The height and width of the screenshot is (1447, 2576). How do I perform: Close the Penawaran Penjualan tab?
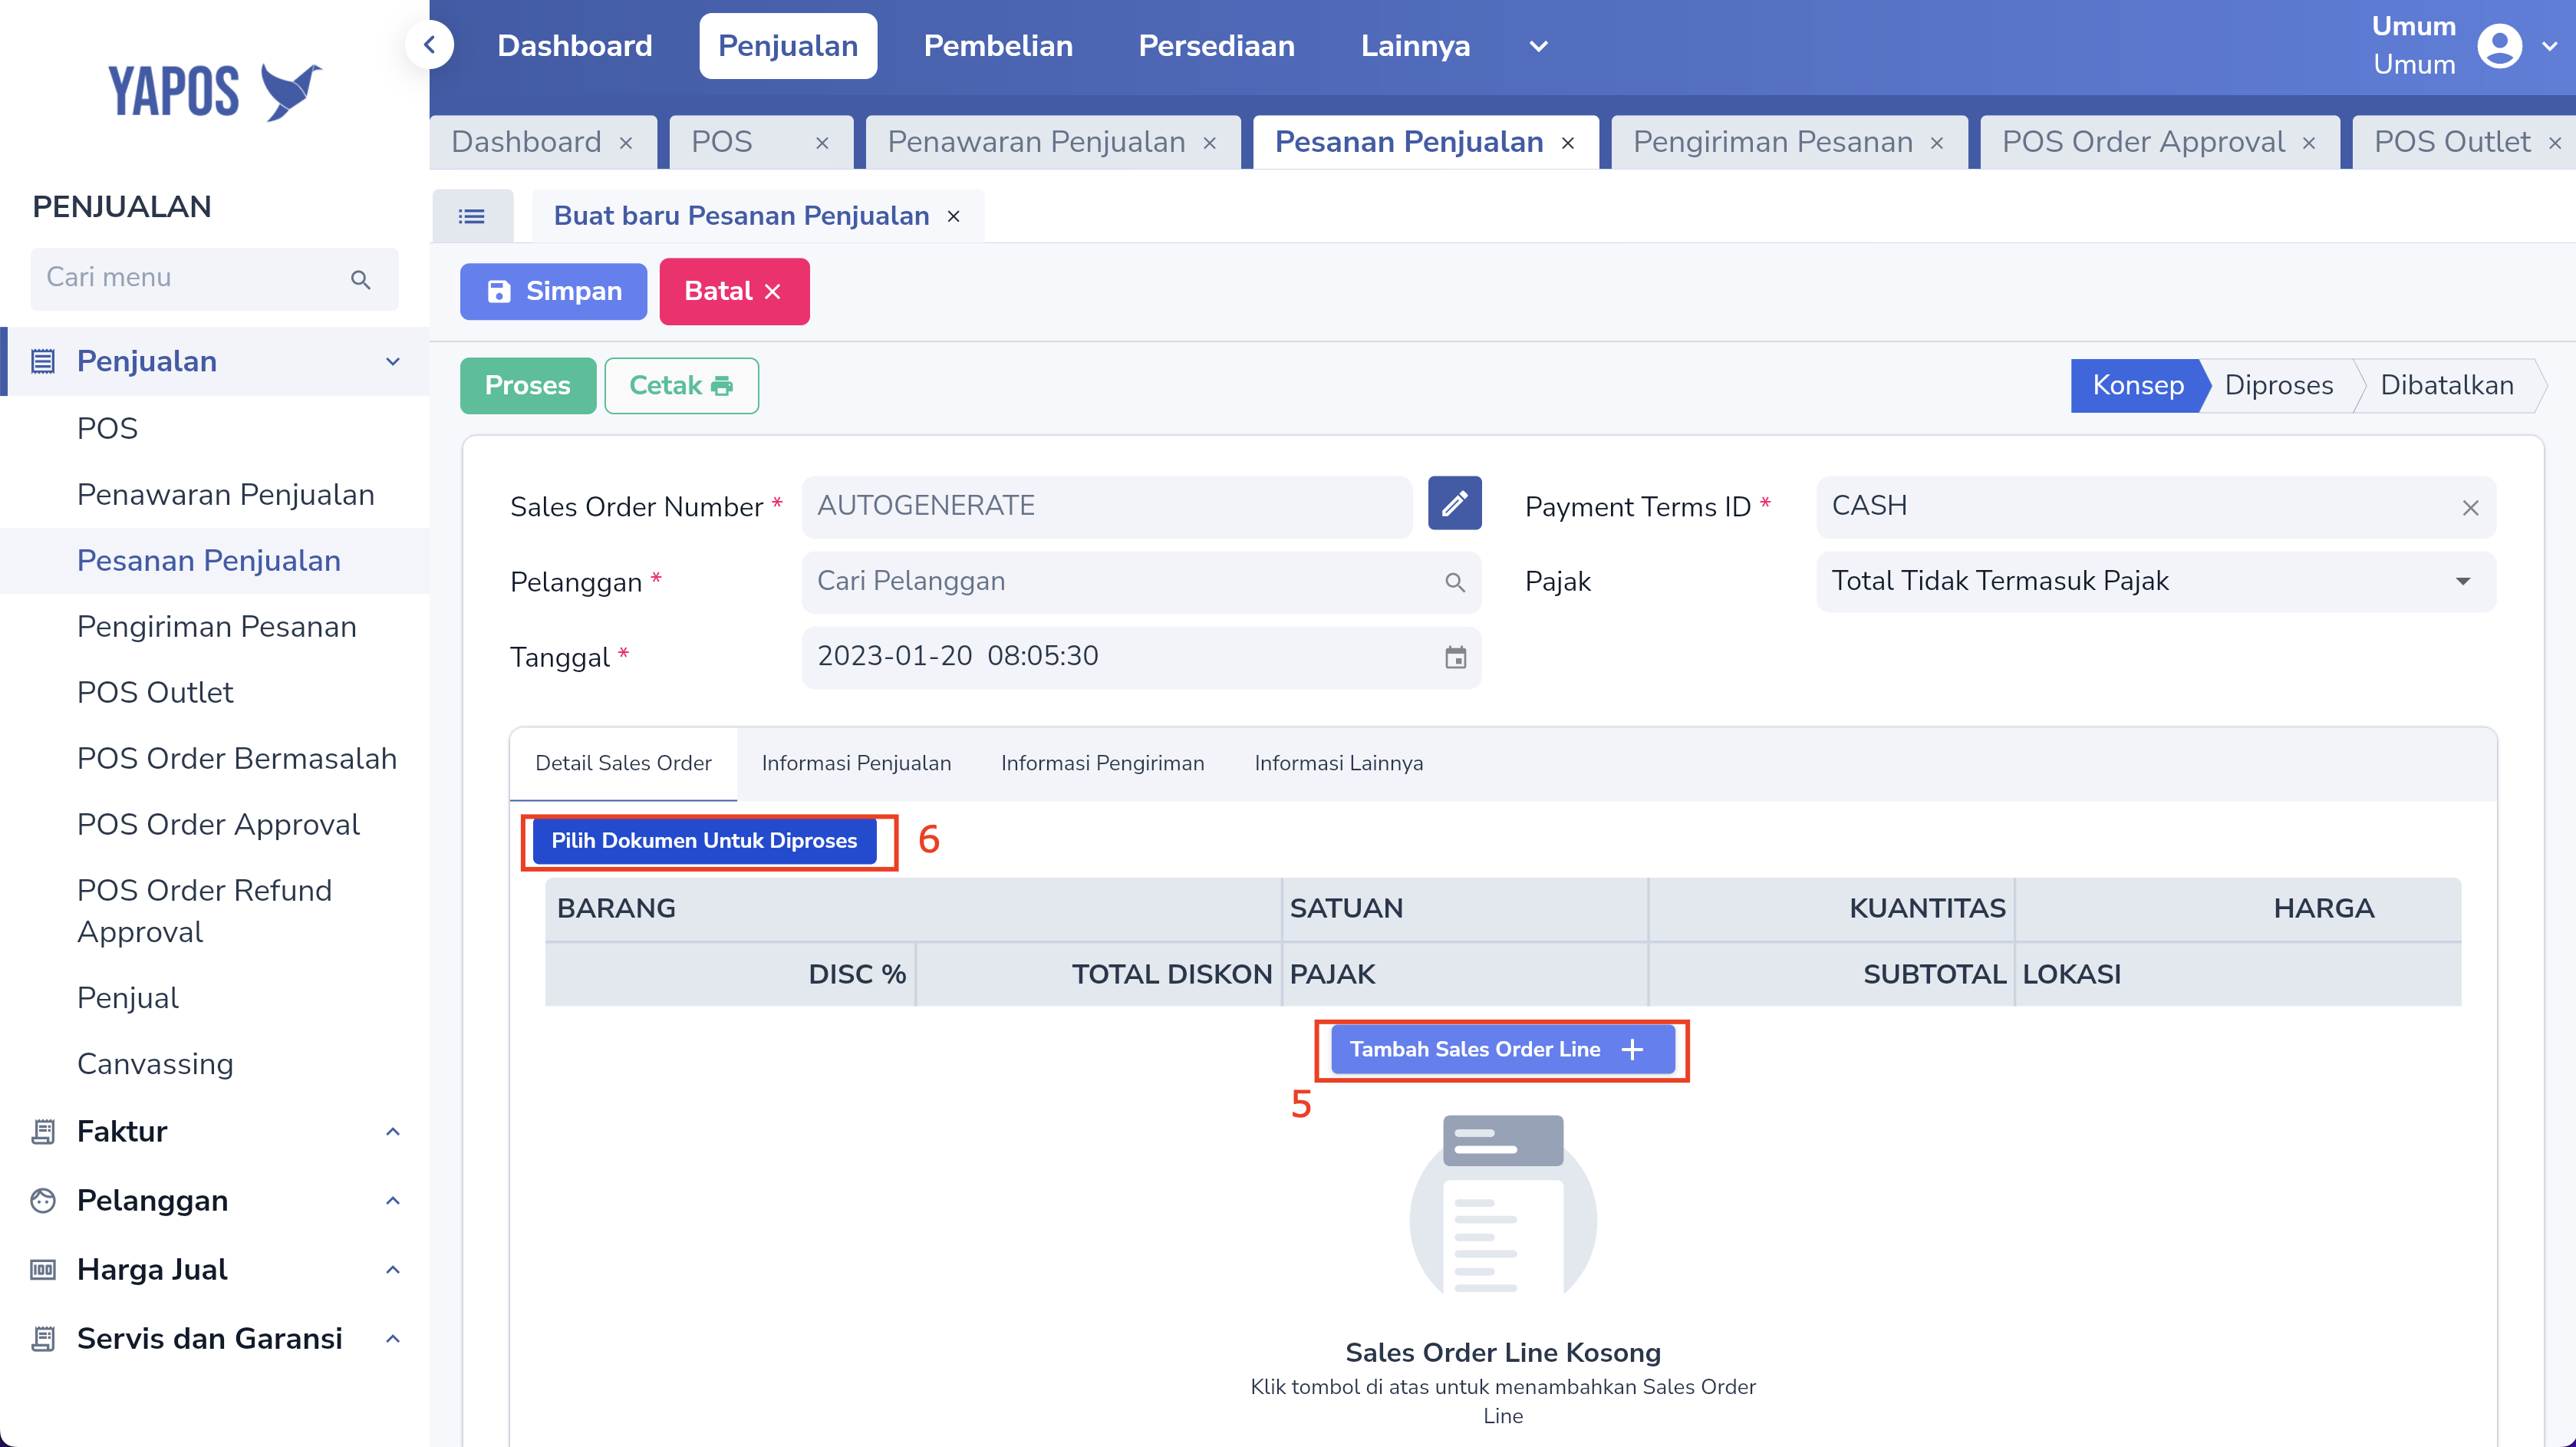tap(1210, 143)
